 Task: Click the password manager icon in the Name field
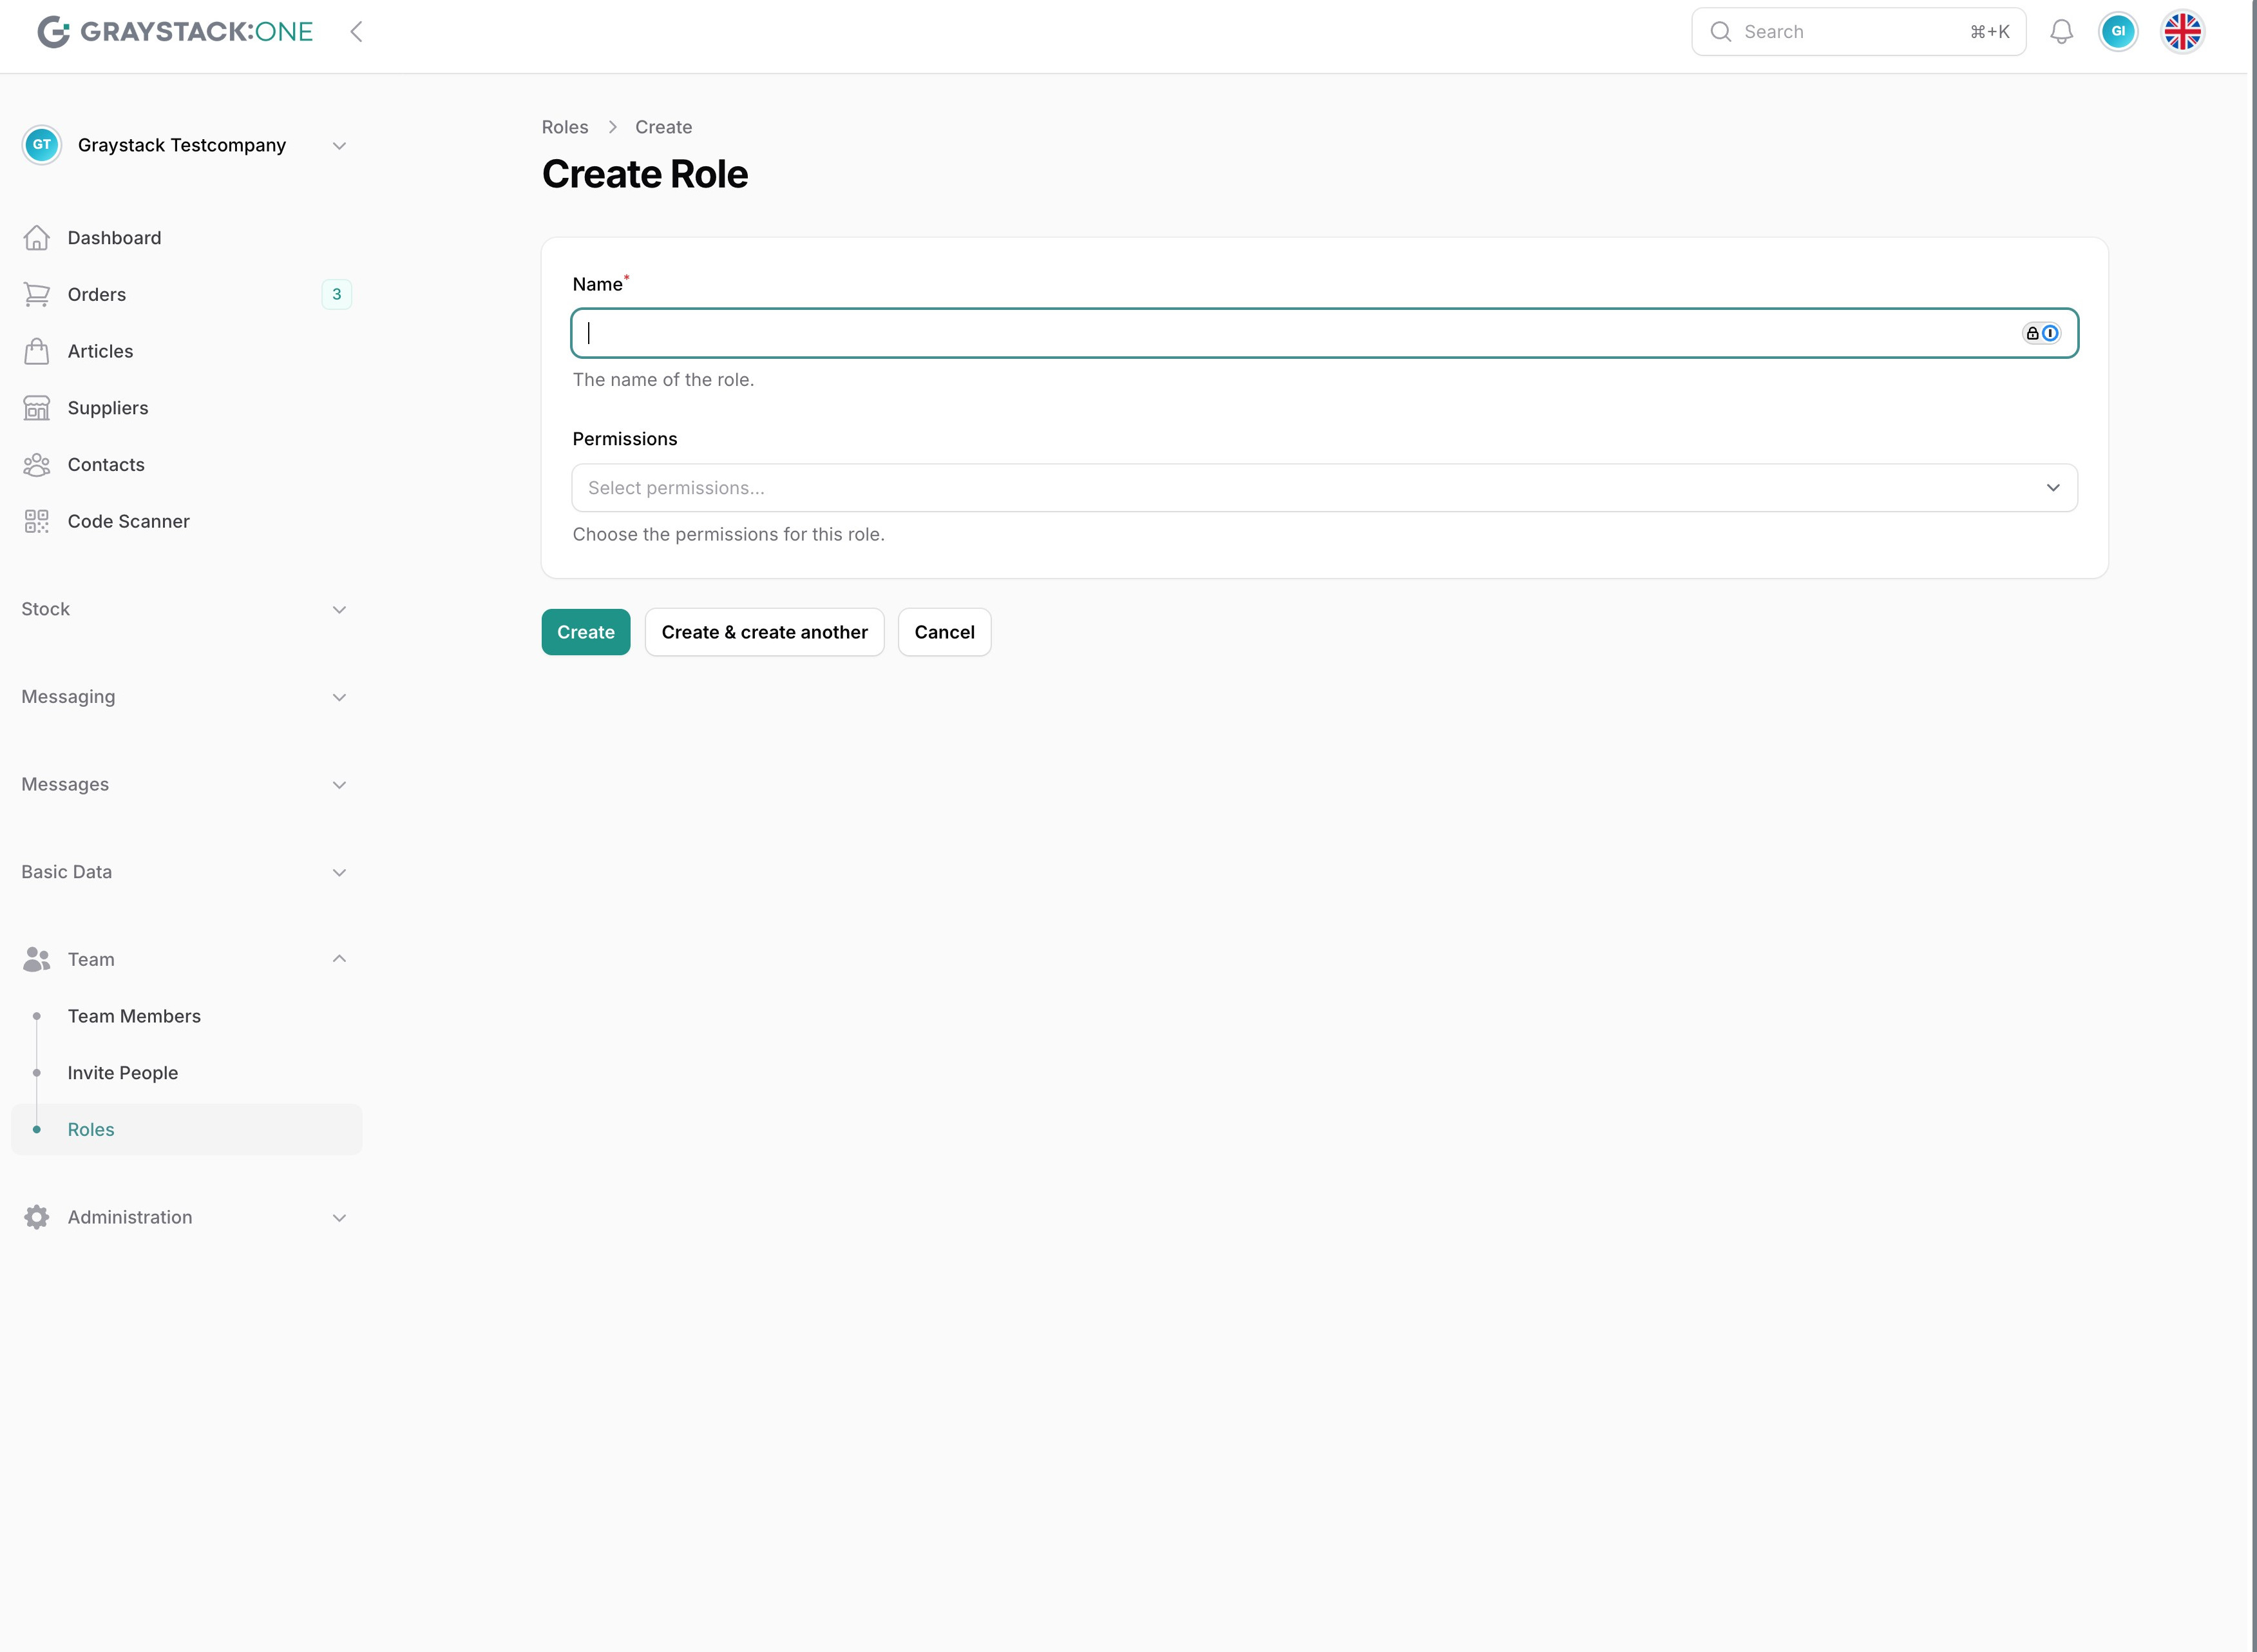pyautogui.click(x=2040, y=333)
